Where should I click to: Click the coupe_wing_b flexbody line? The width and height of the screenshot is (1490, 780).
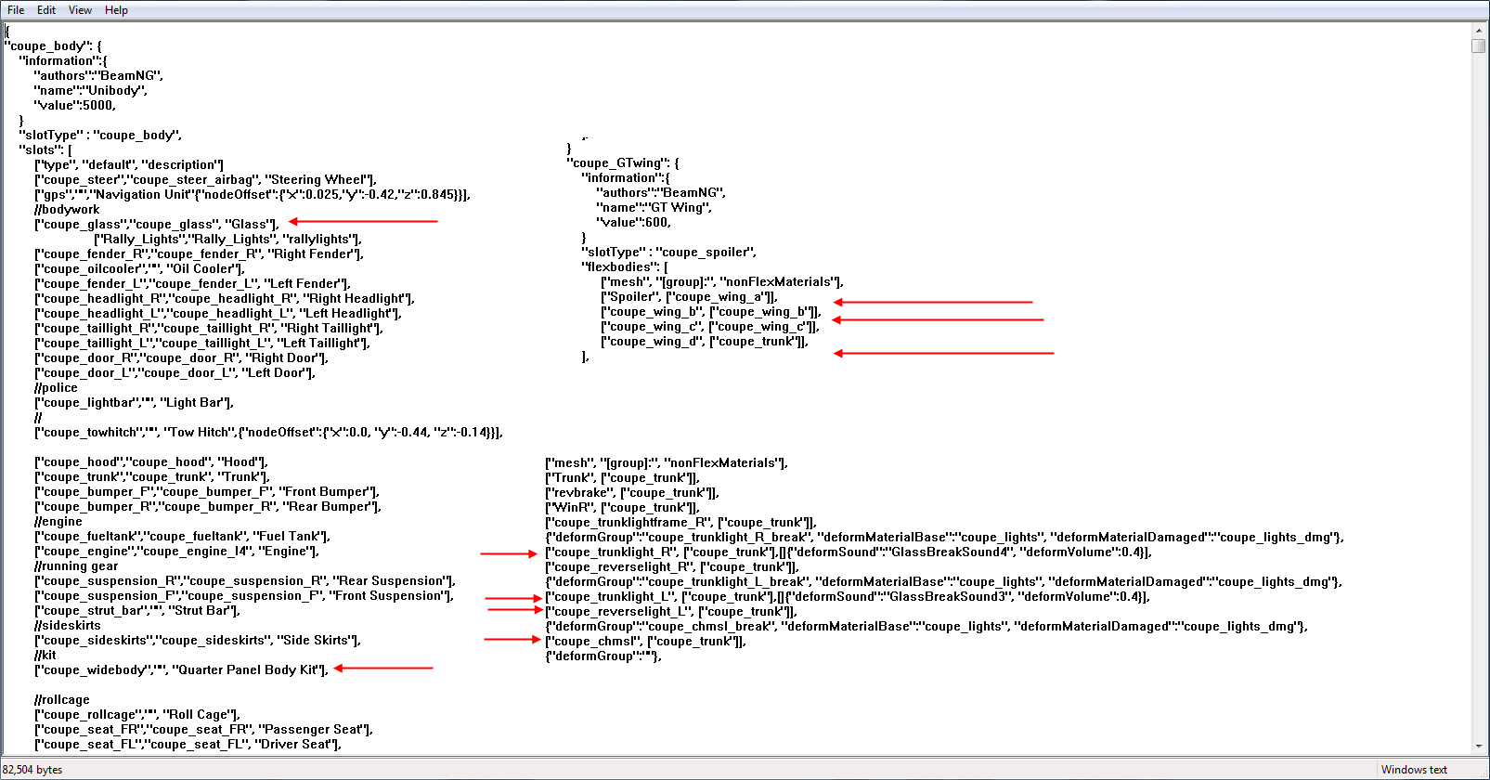[710, 311]
